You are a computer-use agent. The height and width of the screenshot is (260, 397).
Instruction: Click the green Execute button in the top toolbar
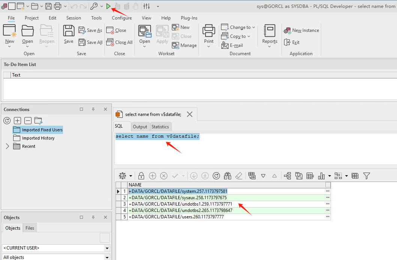pos(108,6)
